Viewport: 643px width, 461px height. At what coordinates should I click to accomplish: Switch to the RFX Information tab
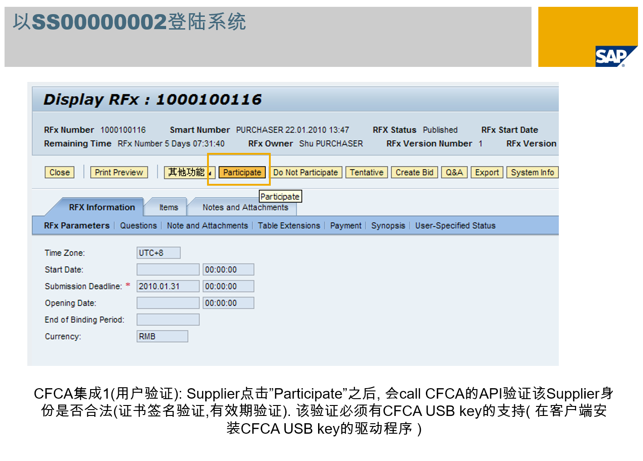102,207
